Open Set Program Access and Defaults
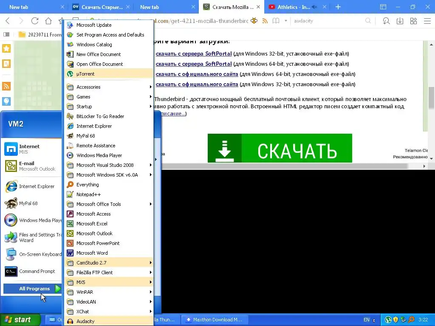The image size is (435, 326). coord(109,35)
